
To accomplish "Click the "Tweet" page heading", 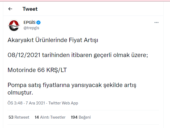I will point(30,9).
